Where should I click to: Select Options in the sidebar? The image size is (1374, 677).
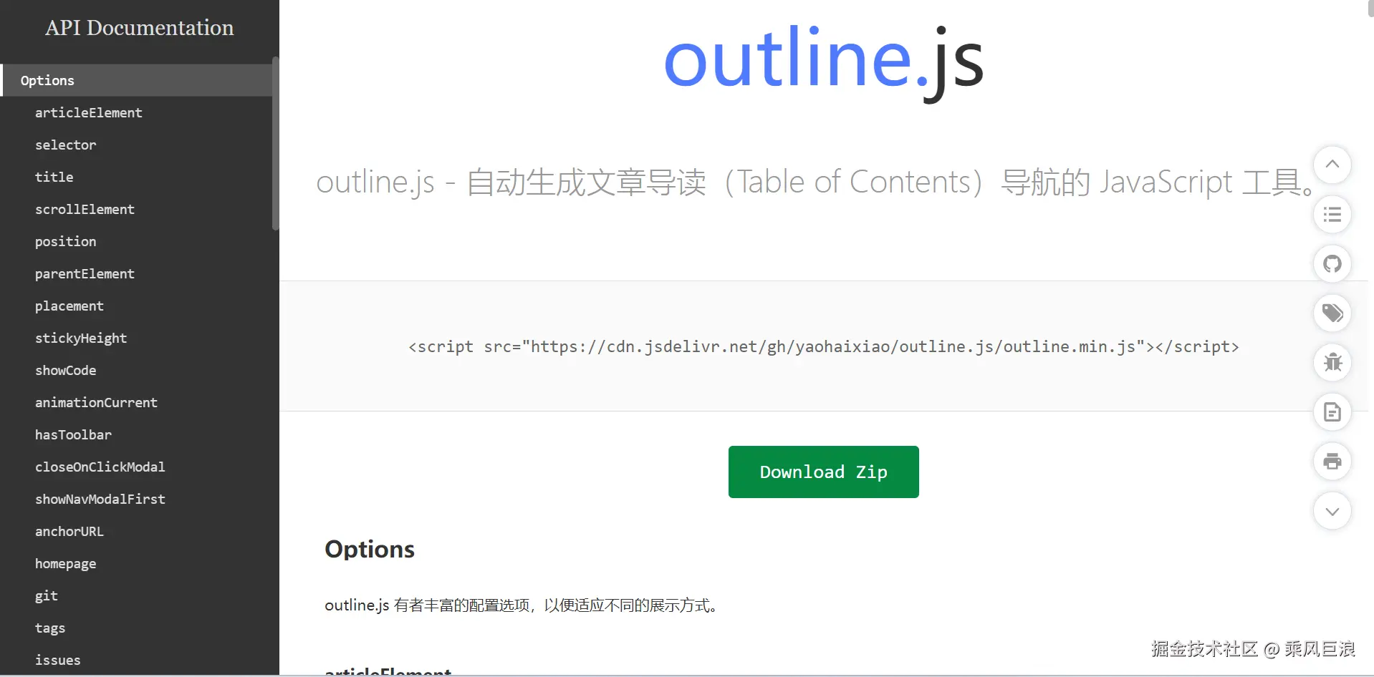[x=136, y=80]
